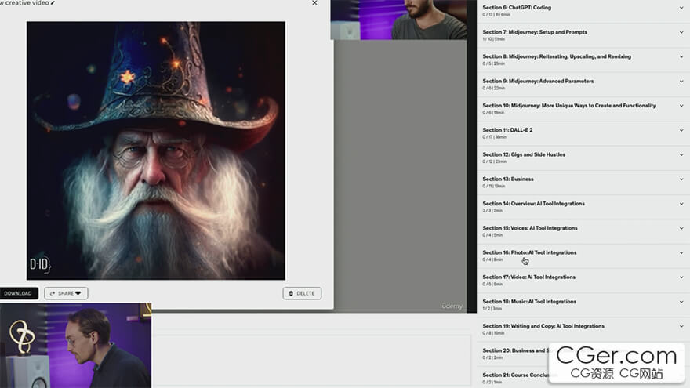This screenshot has height=388, width=690.
Task: Expand Section 12 Gigs and Side Hustles chevron
Action: point(681,155)
